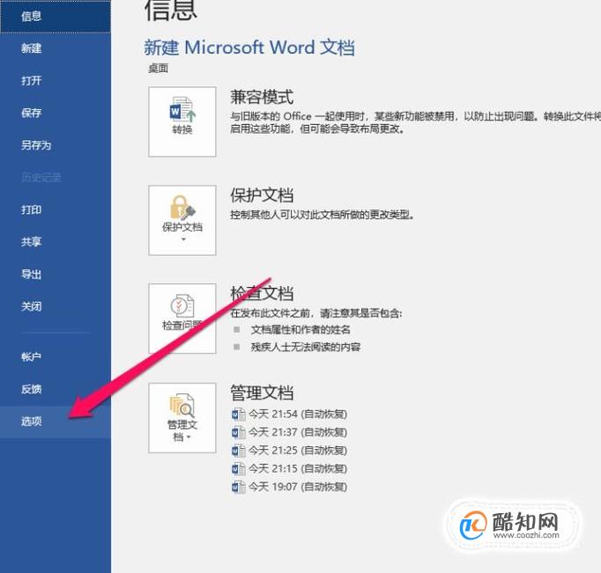Open the 检查问题 dropdown button
601x573 pixels.
182,319
